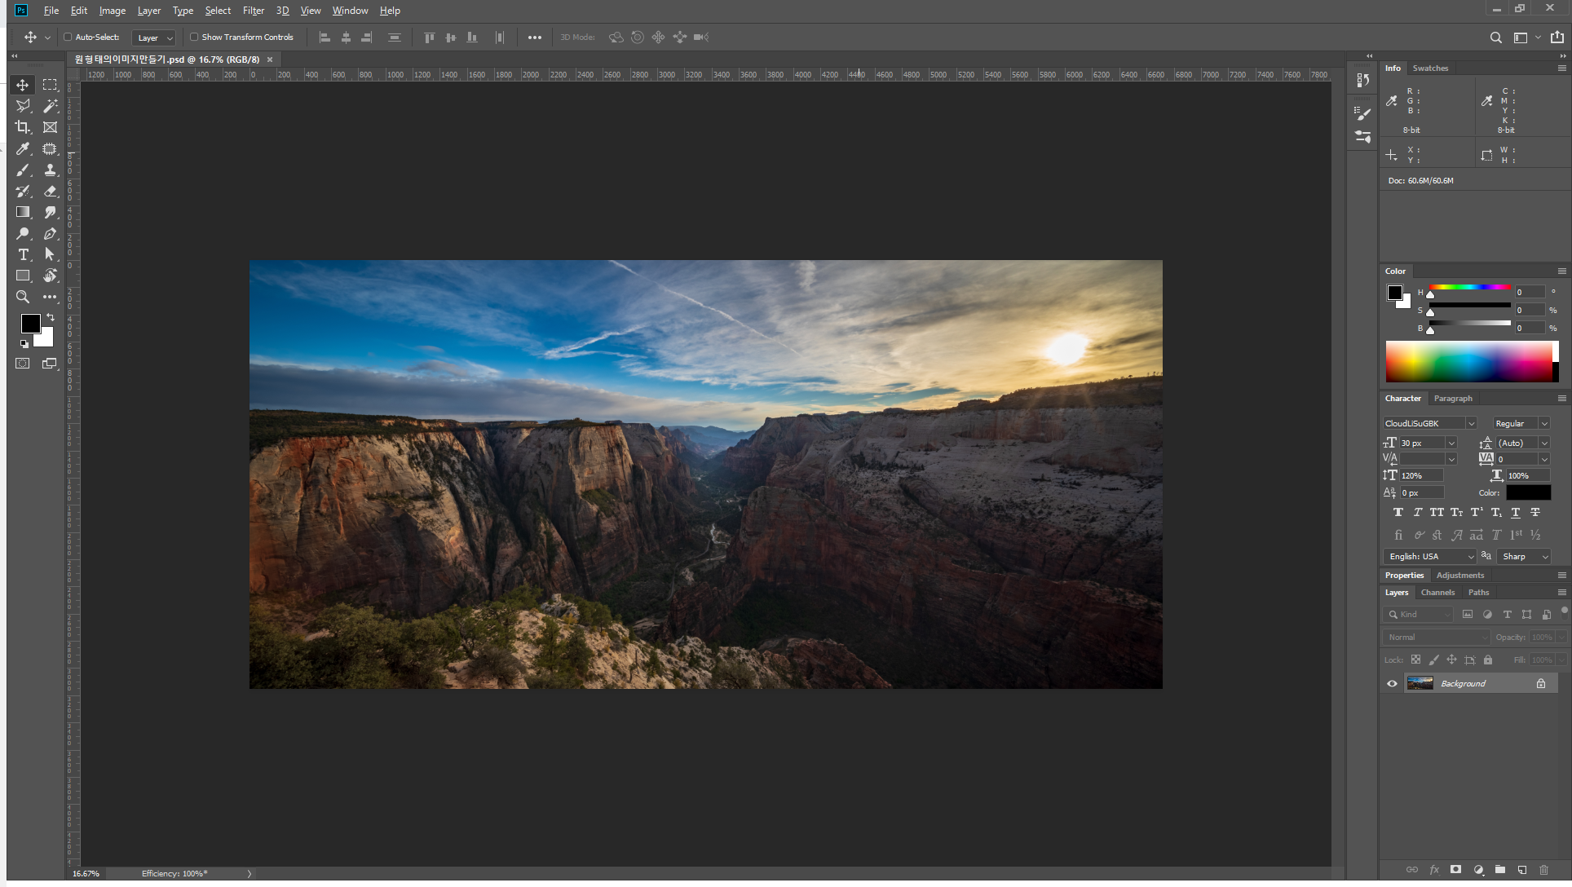Hide the Background layer with eye icon

[x=1392, y=683]
